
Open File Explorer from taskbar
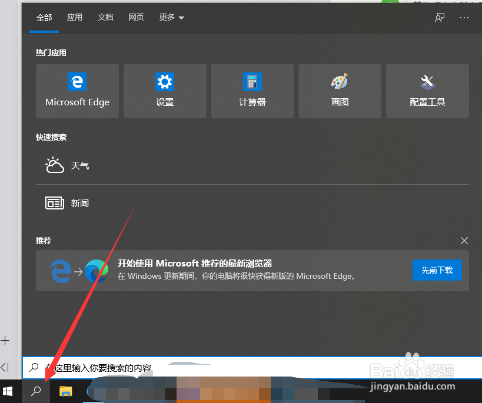(x=65, y=391)
